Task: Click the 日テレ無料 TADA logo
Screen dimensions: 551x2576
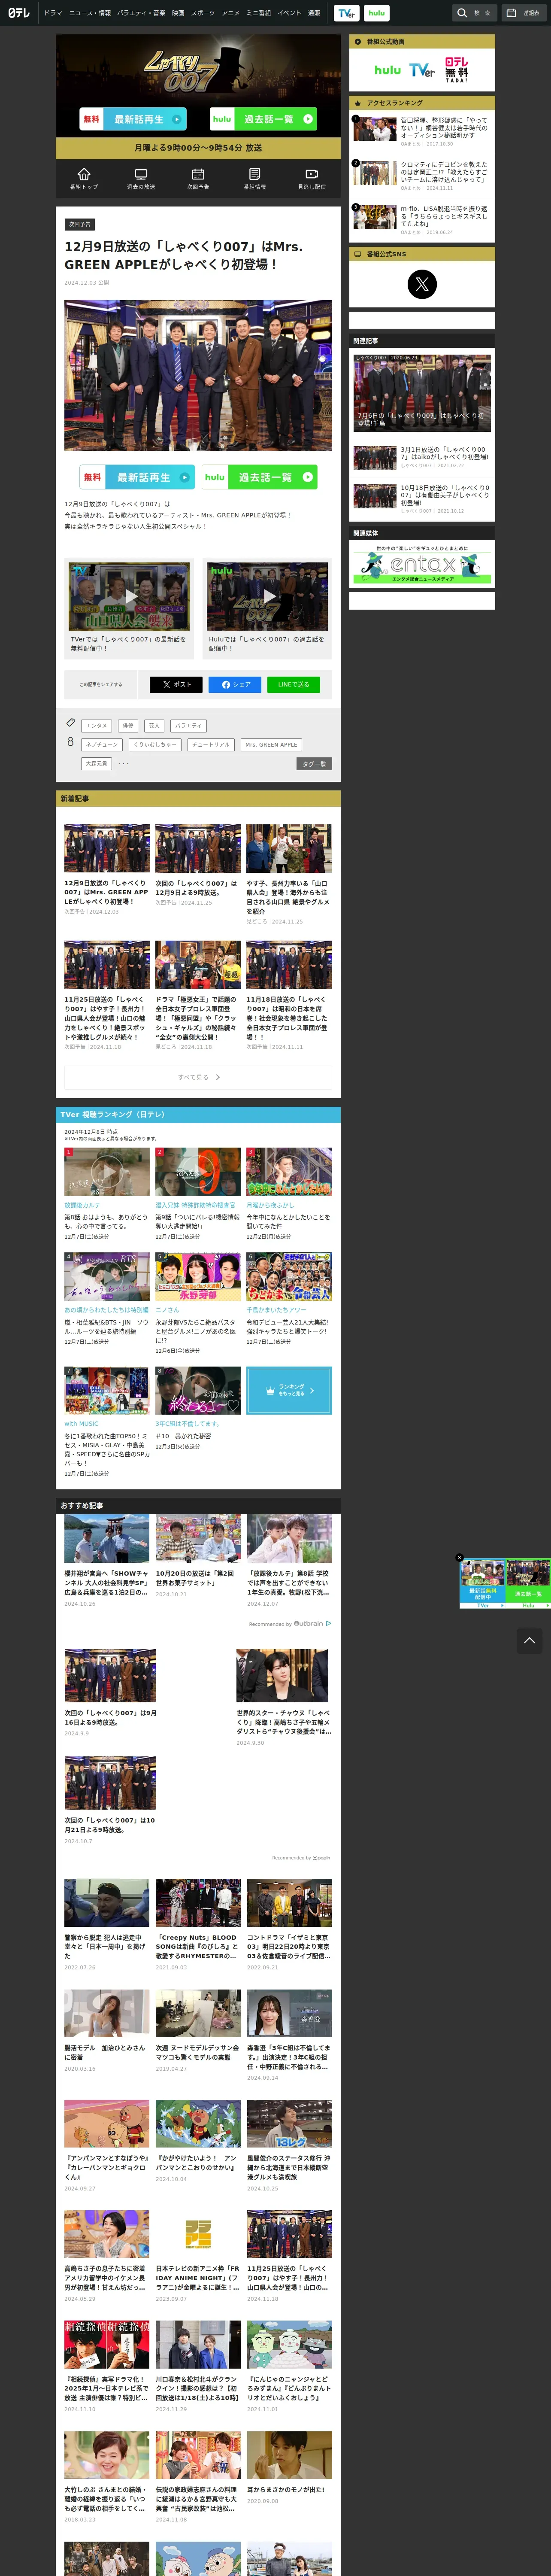Action: point(456,69)
